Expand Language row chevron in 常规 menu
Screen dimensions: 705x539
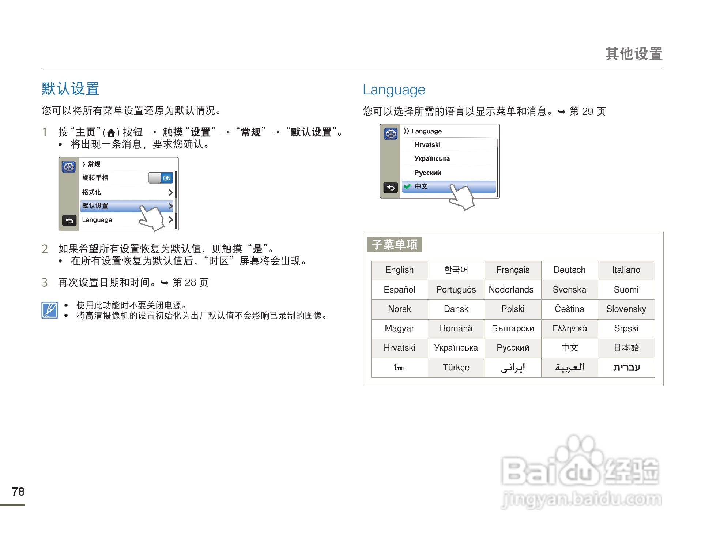pos(170,220)
